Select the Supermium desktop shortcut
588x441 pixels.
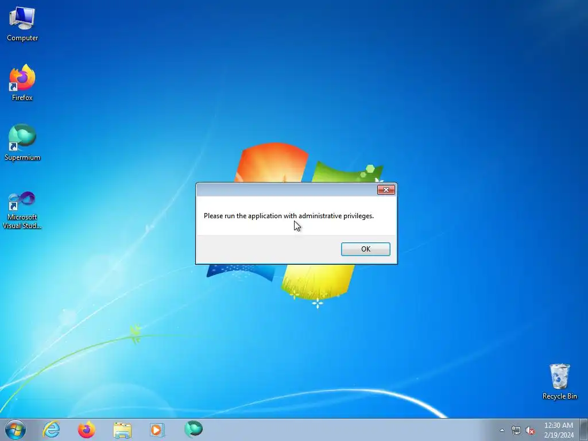(x=22, y=142)
